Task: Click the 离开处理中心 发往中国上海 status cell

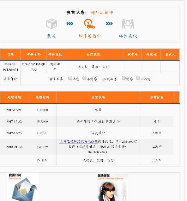Action: (98, 122)
